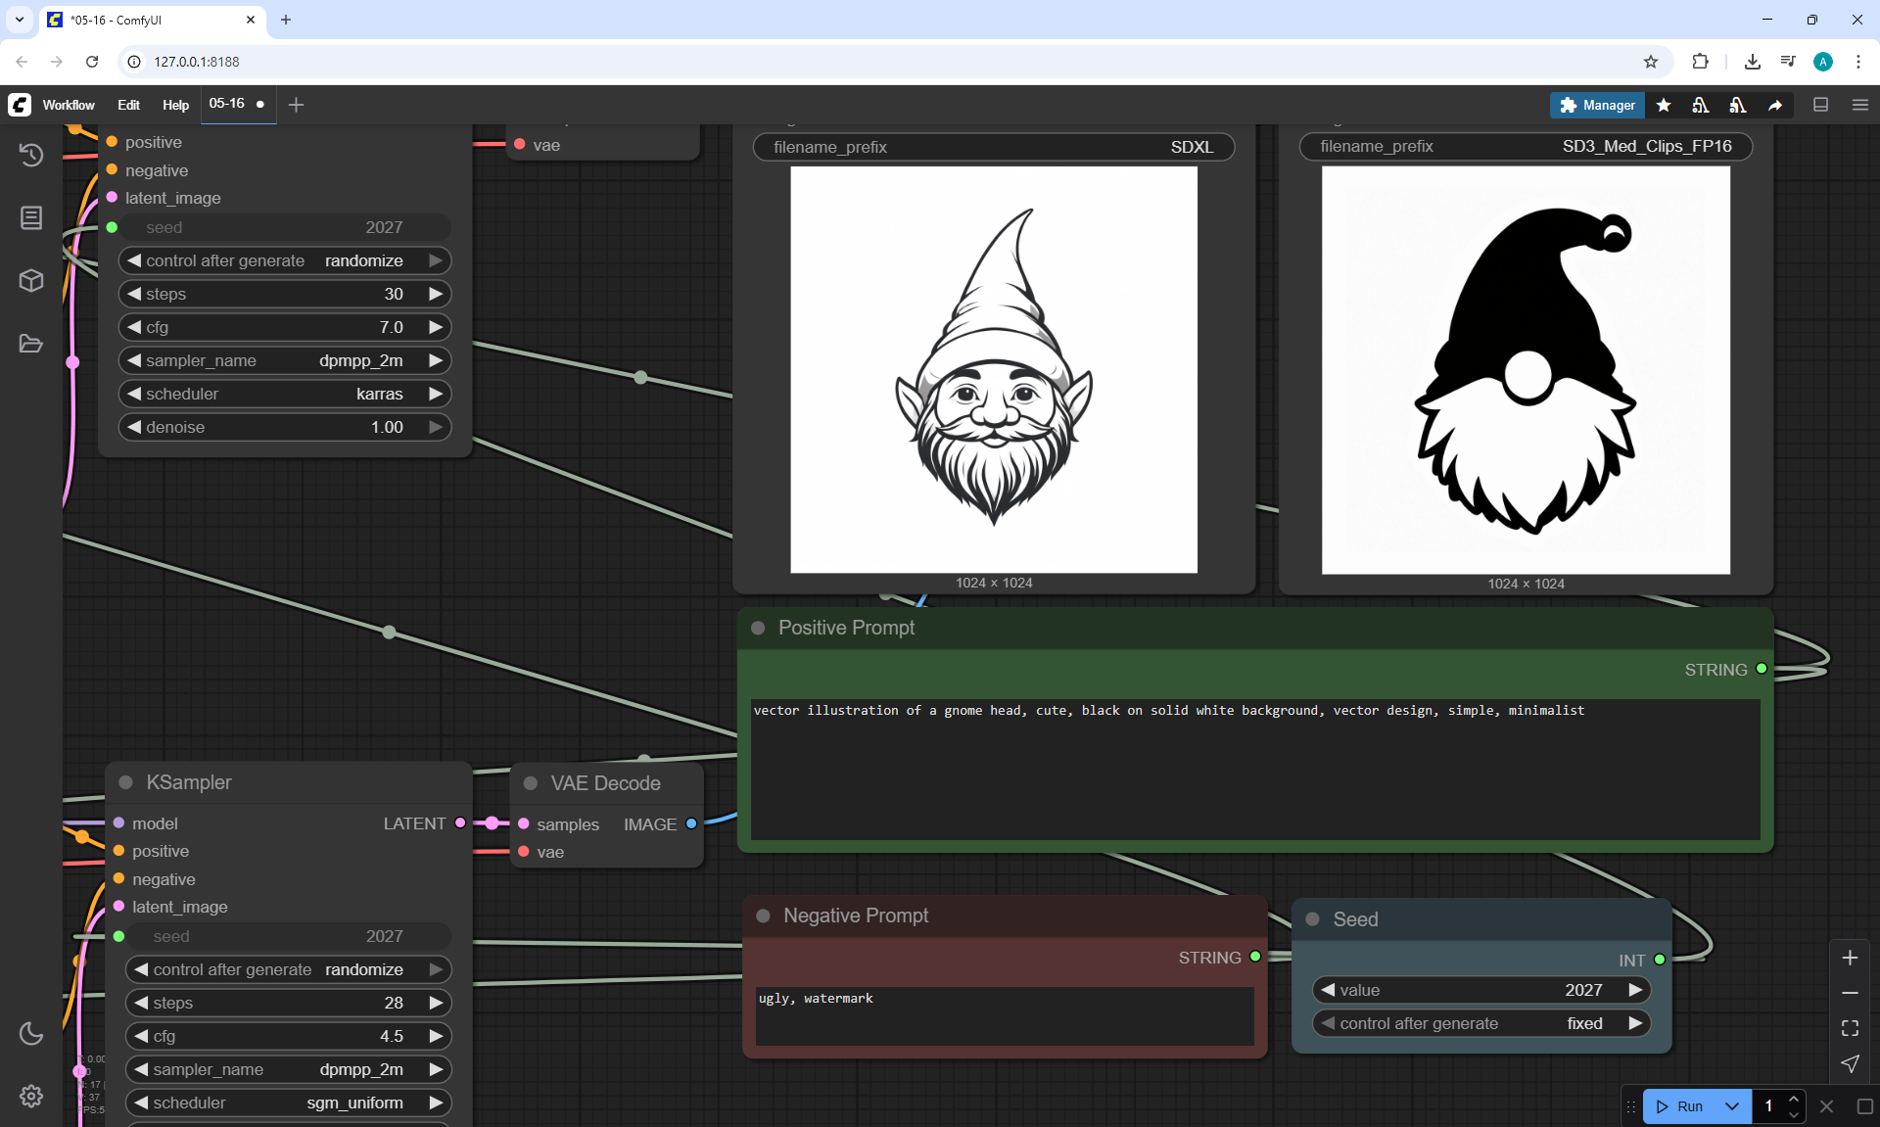Click the share arrow icon in toolbar
Image resolution: width=1880 pixels, height=1127 pixels.
point(1775,105)
